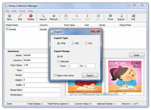Image resolution: width=151 pixels, height=110 pixels.
Task: Click the Stamp Collection Manager title bar icon
Action: 6,6
